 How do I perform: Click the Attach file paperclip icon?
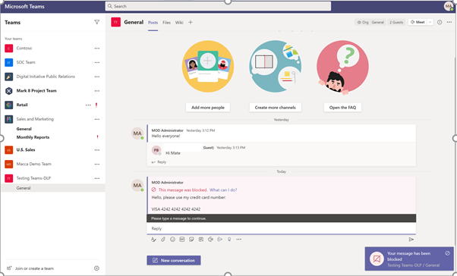pos(163,240)
